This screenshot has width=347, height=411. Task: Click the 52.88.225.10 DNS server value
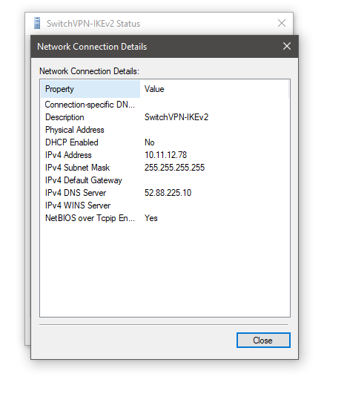168,193
